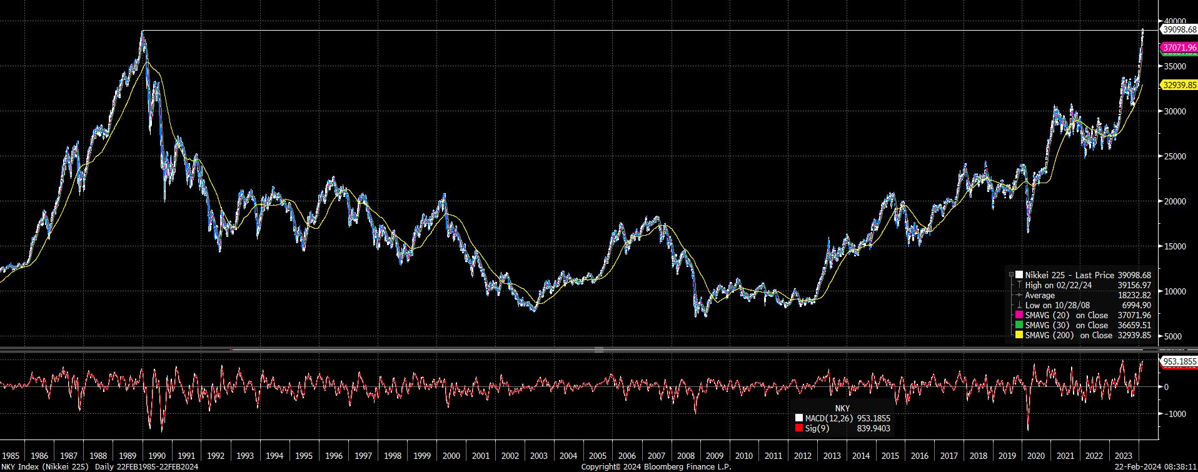Click the High marker icon in legend

tap(1019, 284)
